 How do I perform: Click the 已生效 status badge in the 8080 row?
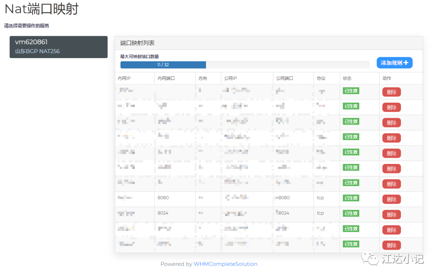click(351, 198)
